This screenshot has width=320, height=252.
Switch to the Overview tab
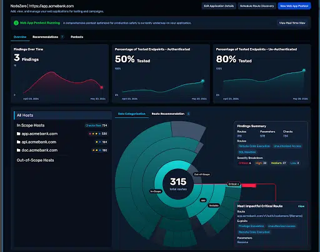20,37
